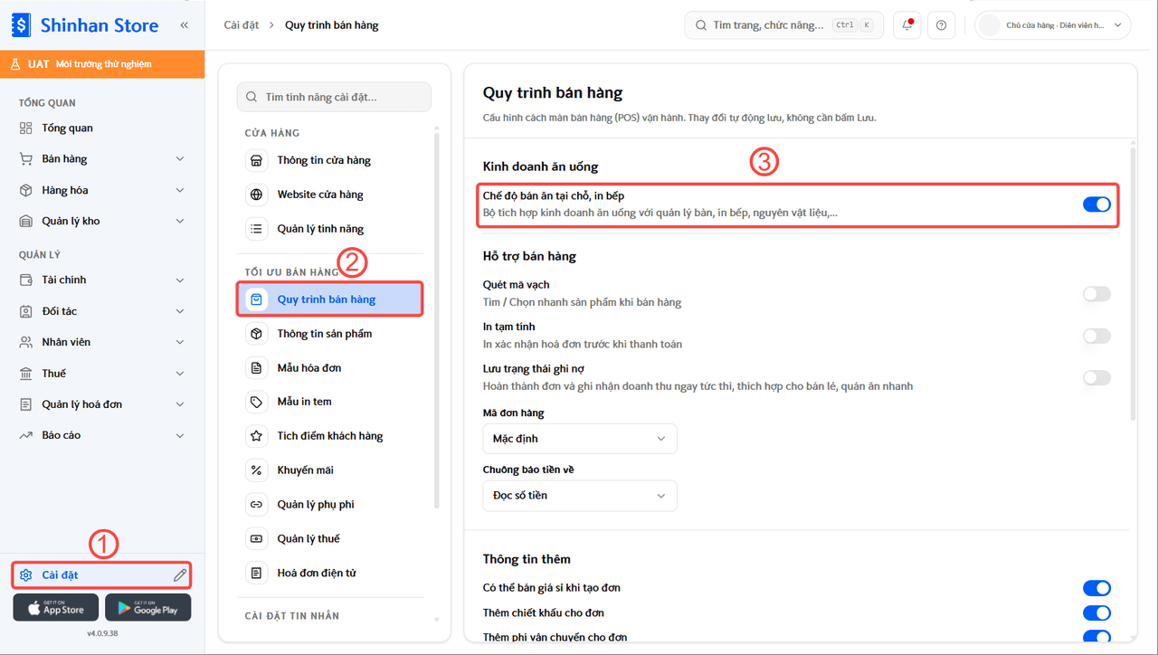Disable Chế độ bán ăn tại chỗ toggle
Viewport: 1158px width, 655px height.
pos(1096,204)
